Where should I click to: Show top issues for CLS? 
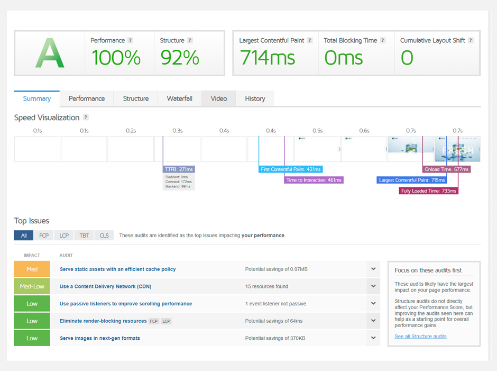pyautogui.click(x=104, y=236)
